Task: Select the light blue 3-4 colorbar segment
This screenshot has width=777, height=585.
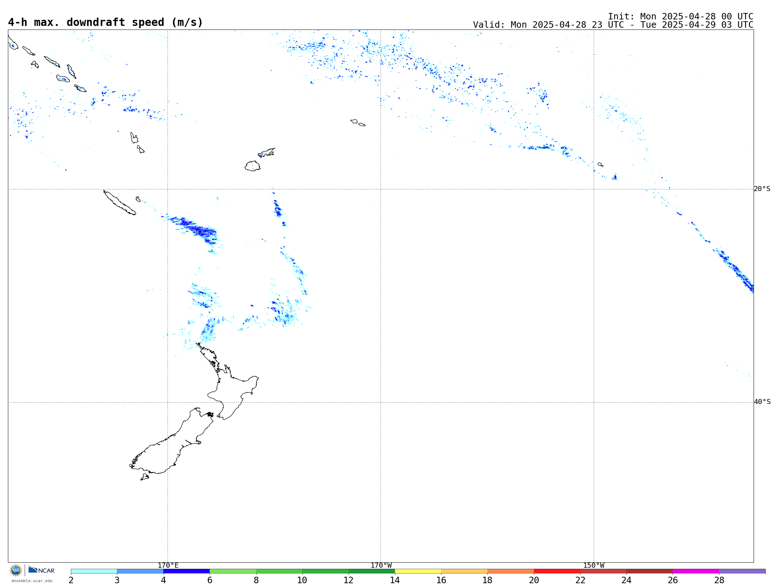Action: [140, 571]
